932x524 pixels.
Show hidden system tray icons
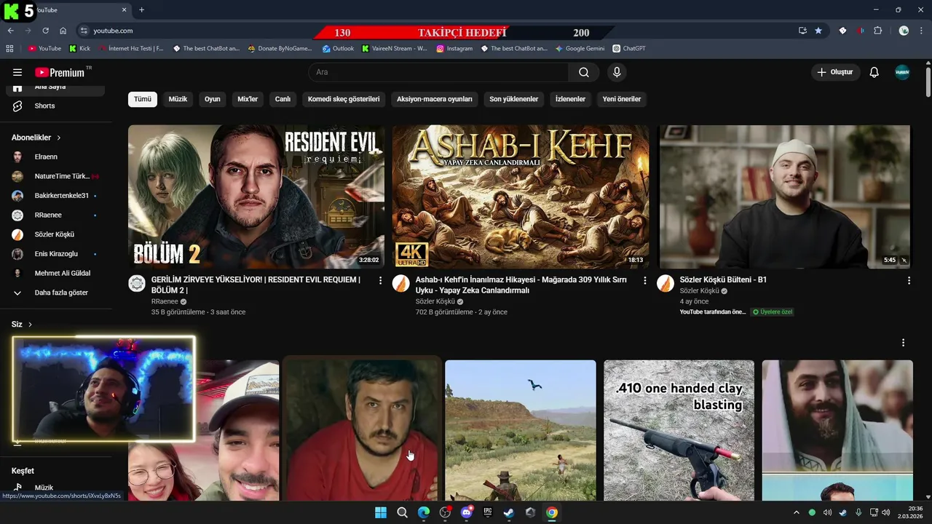coord(796,512)
